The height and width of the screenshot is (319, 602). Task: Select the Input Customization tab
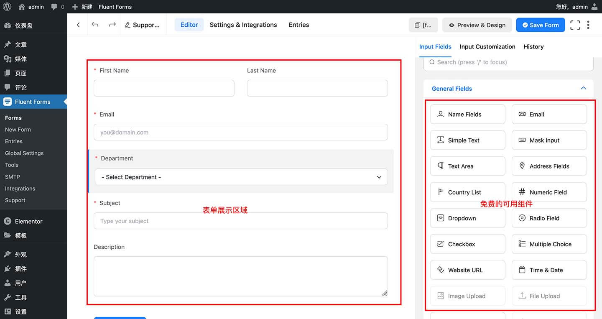(487, 46)
